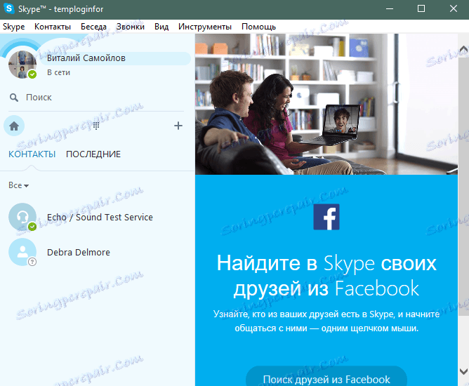Expand the Все contacts filter dropdown

18,185
